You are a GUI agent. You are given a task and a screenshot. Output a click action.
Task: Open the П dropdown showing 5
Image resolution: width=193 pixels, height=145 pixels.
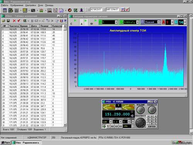tap(116, 22)
